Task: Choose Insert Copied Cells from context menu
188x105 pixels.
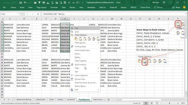Action: (85, 50)
